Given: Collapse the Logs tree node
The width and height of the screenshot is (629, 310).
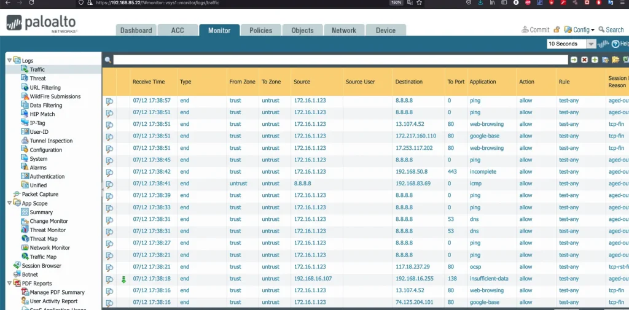Looking at the screenshot, I should point(9,60).
